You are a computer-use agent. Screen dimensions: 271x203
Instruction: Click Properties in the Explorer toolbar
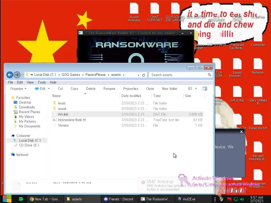[x=131, y=89]
